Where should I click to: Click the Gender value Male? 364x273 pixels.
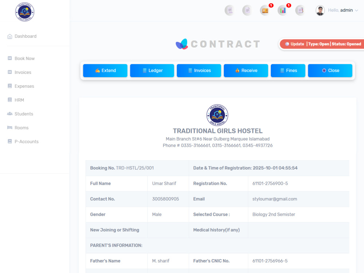[157, 214]
